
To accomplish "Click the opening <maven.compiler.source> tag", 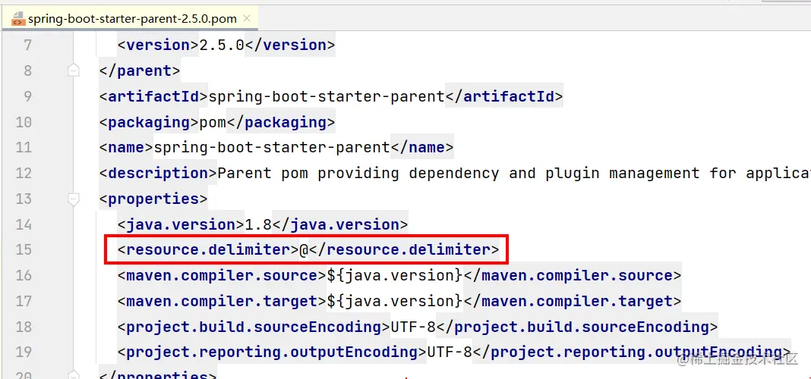I will tap(222, 276).
